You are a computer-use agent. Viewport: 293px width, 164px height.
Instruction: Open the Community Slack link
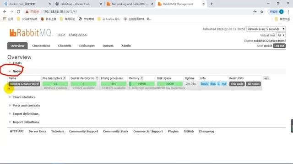(x=116, y=131)
